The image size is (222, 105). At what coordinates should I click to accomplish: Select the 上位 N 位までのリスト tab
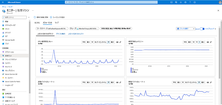pos(76,34)
